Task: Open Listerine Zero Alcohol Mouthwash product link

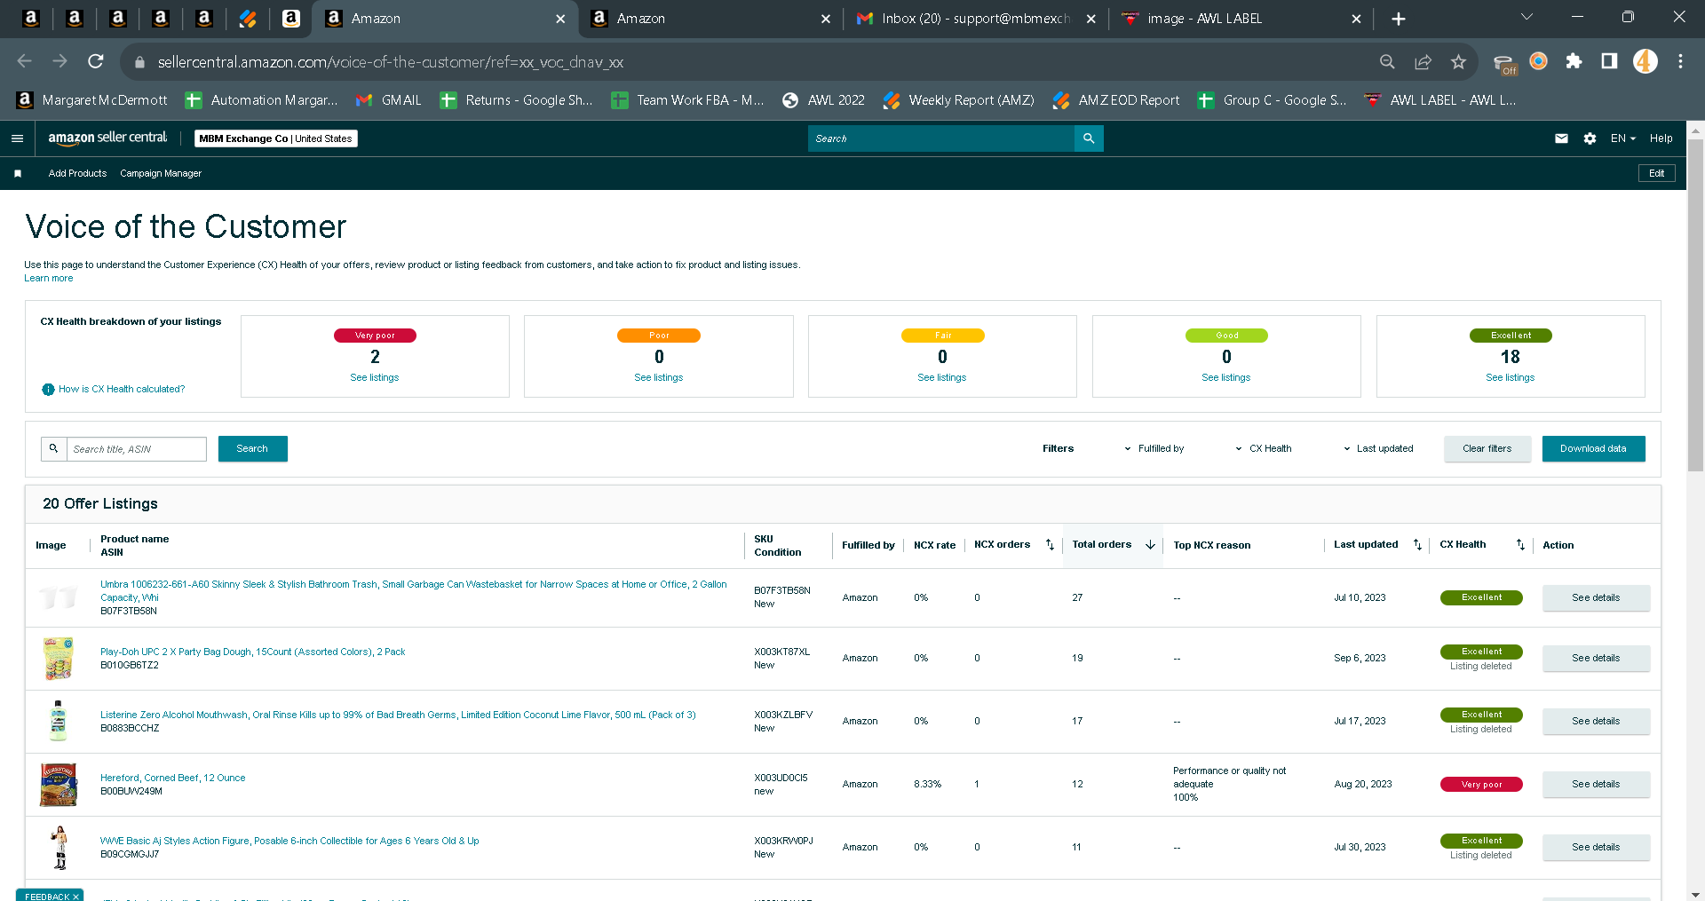Action: pyautogui.click(x=398, y=715)
